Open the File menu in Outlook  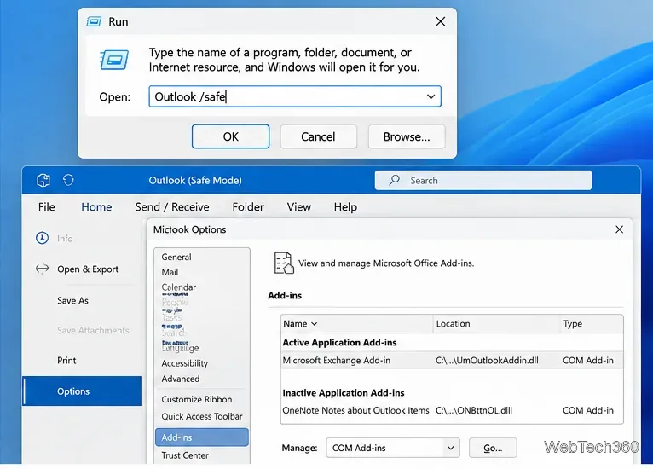click(47, 207)
